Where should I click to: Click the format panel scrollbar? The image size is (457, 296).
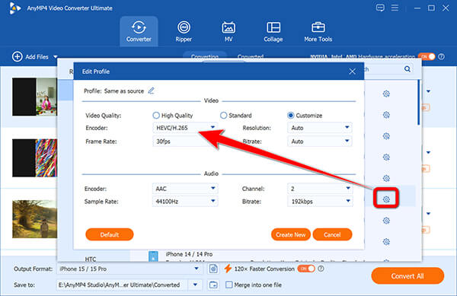pyautogui.click(x=419, y=103)
